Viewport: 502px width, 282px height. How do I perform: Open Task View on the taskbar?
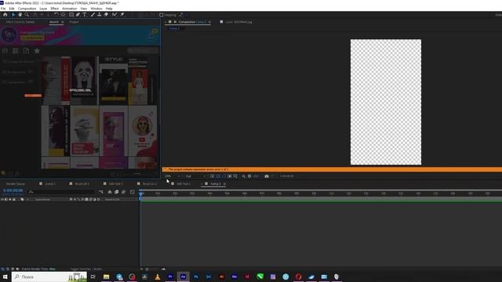click(x=93, y=277)
